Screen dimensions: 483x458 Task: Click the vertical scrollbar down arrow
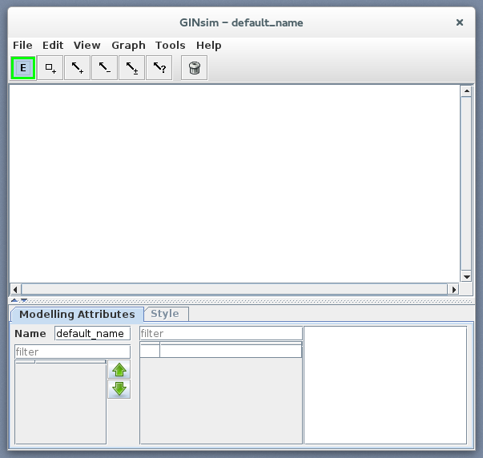(466, 276)
